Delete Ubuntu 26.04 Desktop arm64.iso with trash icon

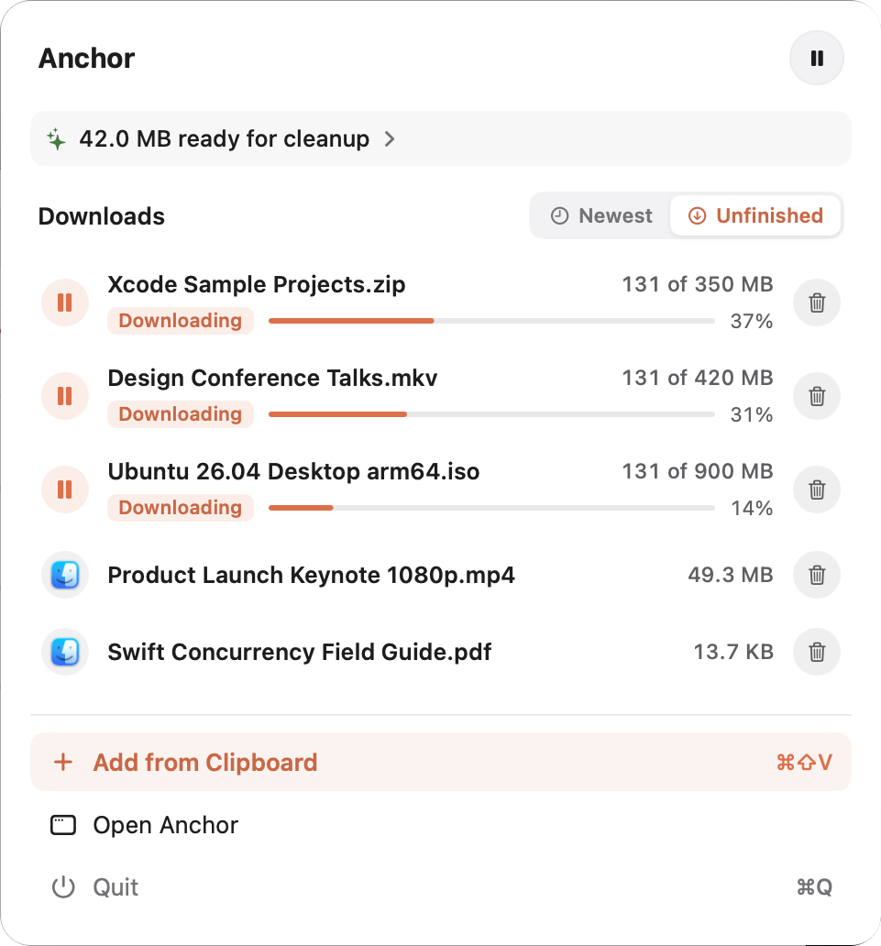pyautogui.click(x=817, y=489)
